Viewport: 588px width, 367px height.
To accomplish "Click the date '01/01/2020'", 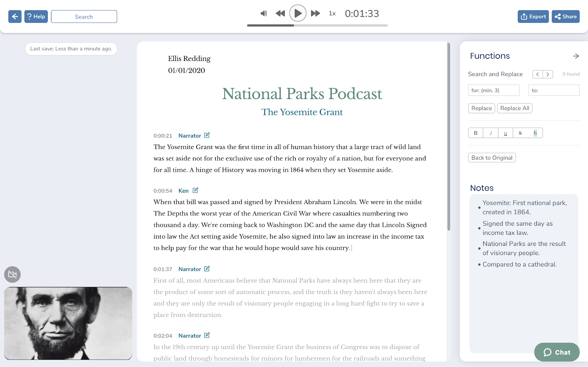I will [x=186, y=70].
